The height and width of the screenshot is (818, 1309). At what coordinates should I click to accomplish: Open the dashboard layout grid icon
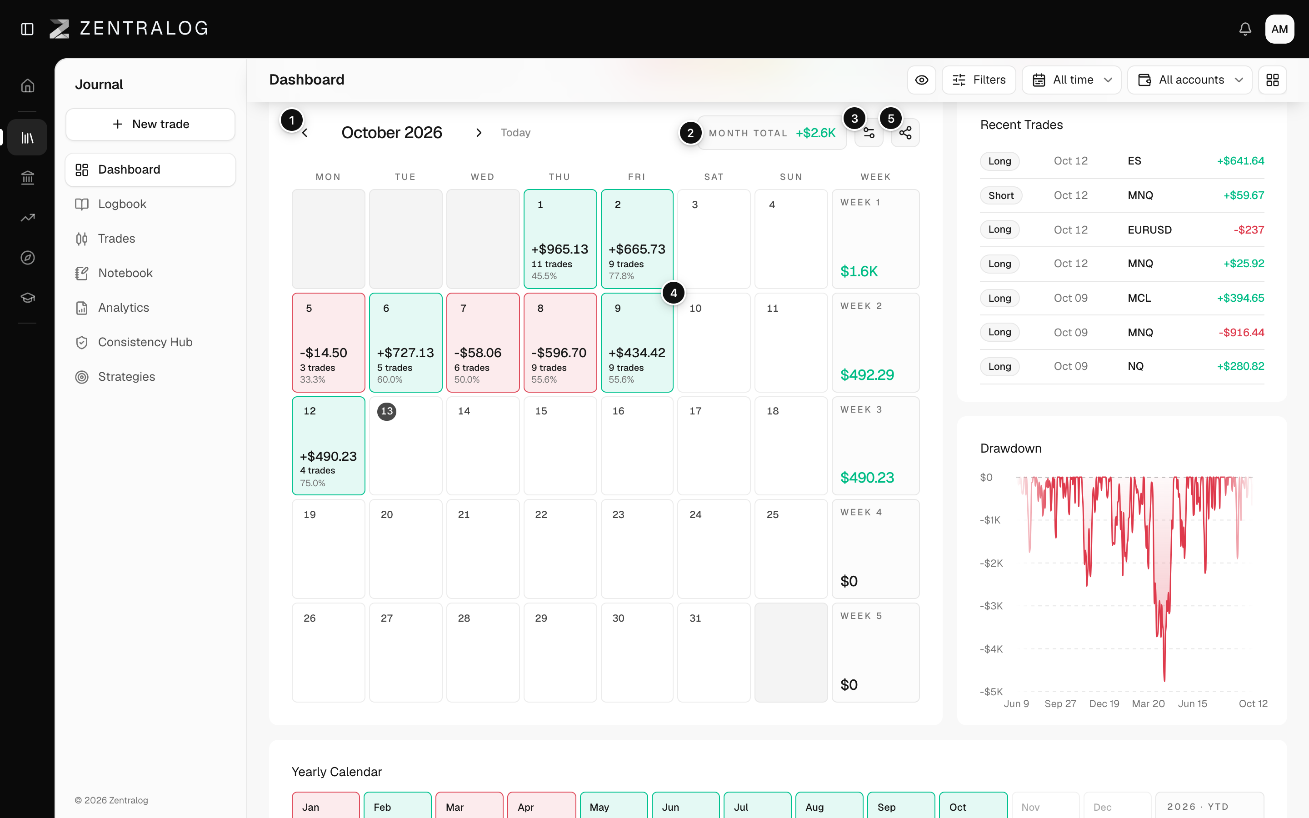click(x=1273, y=80)
